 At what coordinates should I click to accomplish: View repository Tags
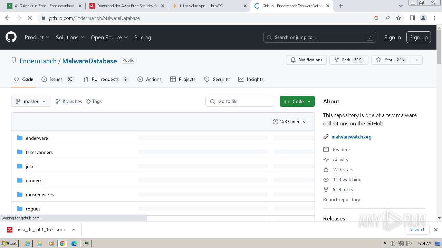[x=94, y=101]
